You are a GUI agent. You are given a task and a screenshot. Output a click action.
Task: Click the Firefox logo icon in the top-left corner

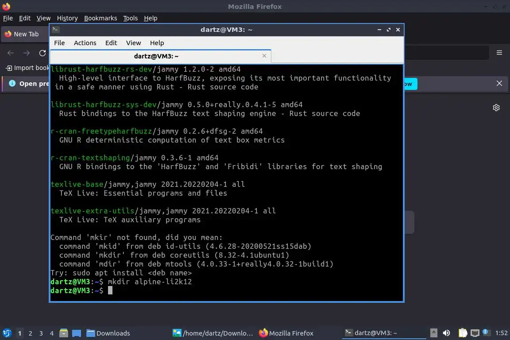pyautogui.click(x=6, y=6)
